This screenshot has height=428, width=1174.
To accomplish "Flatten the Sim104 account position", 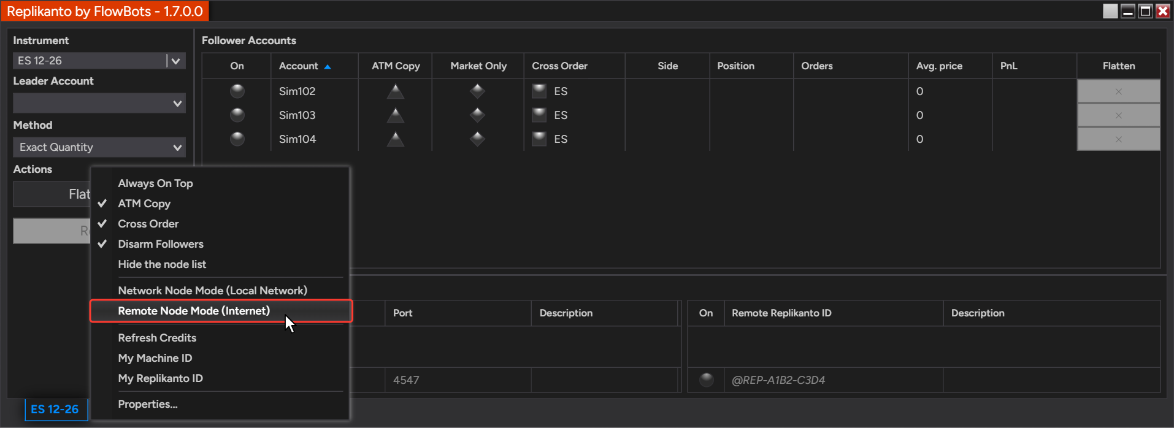I will point(1118,139).
